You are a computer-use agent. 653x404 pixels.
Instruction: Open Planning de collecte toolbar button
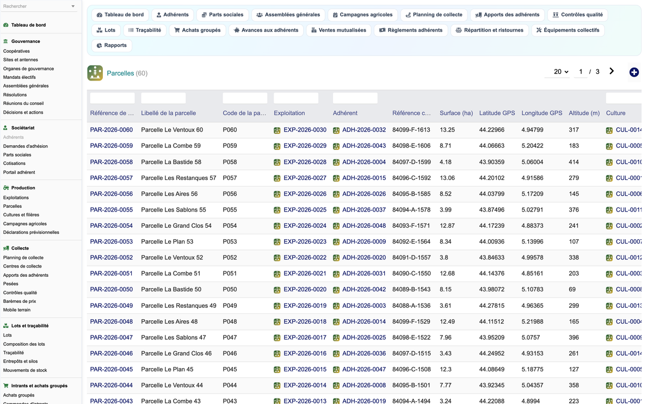click(x=434, y=15)
